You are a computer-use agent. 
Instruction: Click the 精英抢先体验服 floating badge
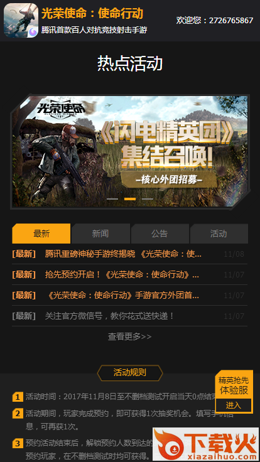[x=234, y=385]
